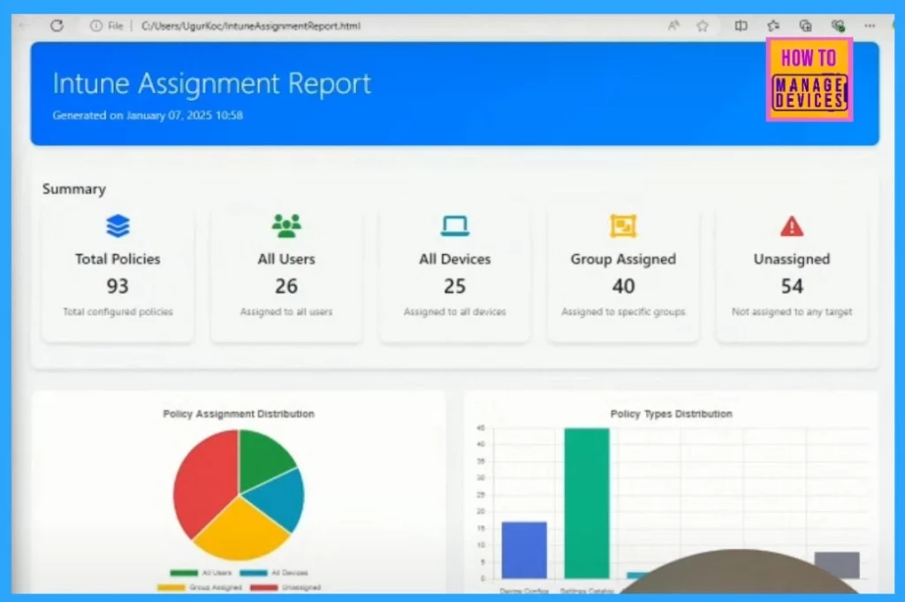
Task: Click the Policy Types Distribution chart title
Action: (672, 414)
